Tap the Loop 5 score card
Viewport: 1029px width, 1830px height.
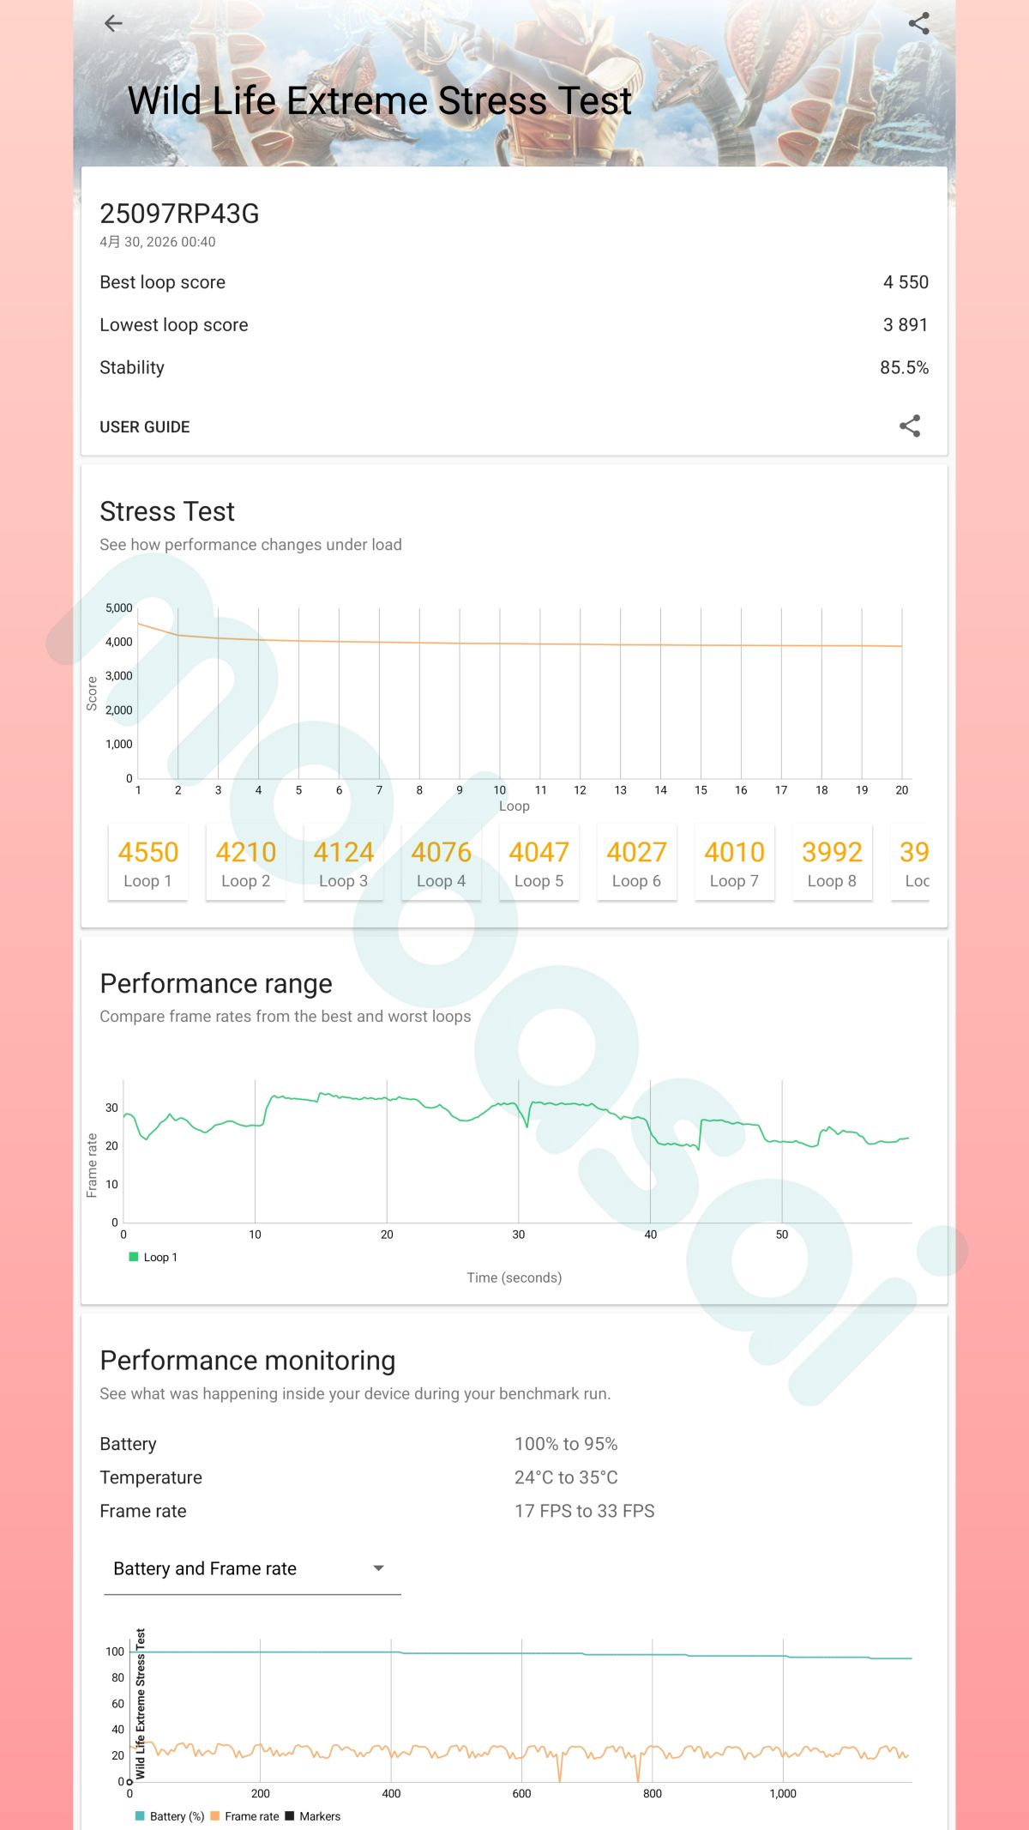tap(539, 862)
